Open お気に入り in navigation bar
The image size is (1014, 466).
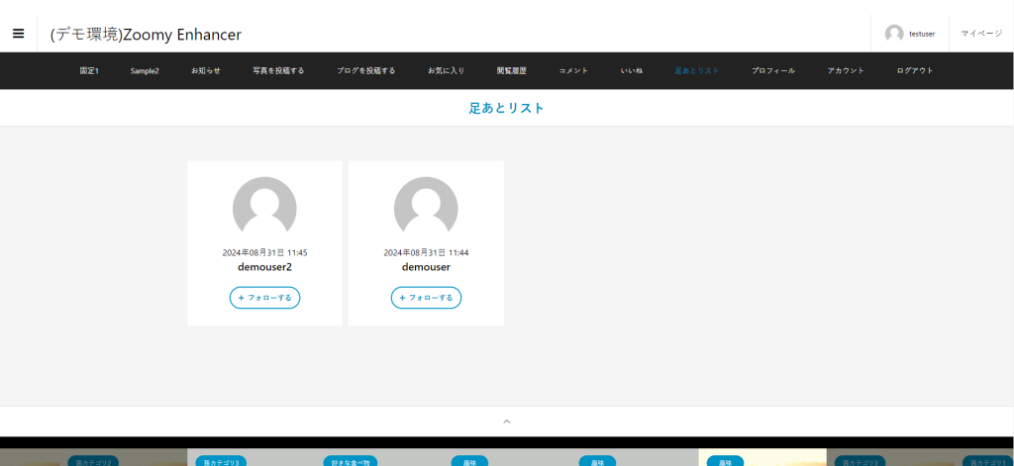pos(446,71)
